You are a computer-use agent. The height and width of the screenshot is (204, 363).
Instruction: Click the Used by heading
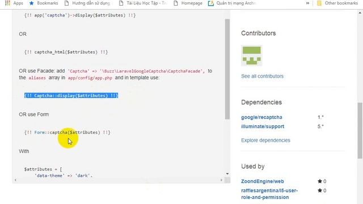[253, 166]
